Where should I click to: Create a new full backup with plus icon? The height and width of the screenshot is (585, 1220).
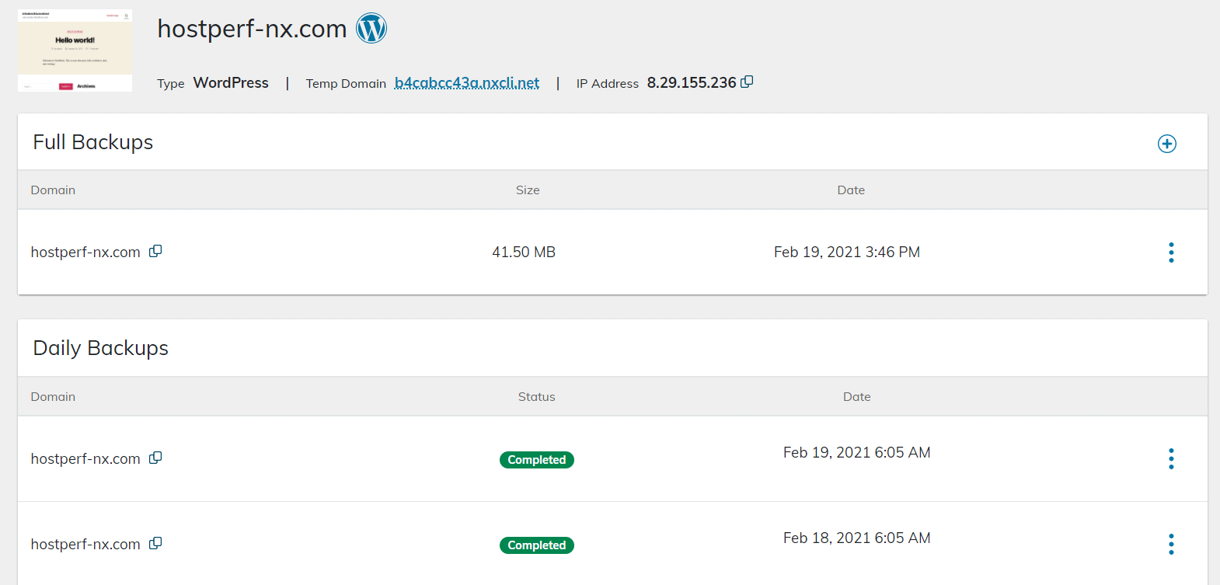[1166, 144]
